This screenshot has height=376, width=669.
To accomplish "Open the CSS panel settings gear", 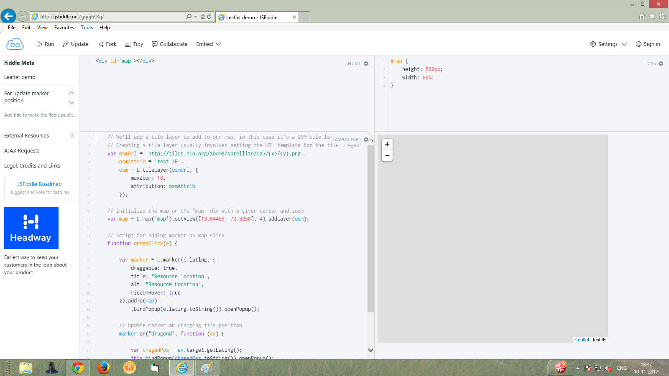I will (x=660, y=64).
